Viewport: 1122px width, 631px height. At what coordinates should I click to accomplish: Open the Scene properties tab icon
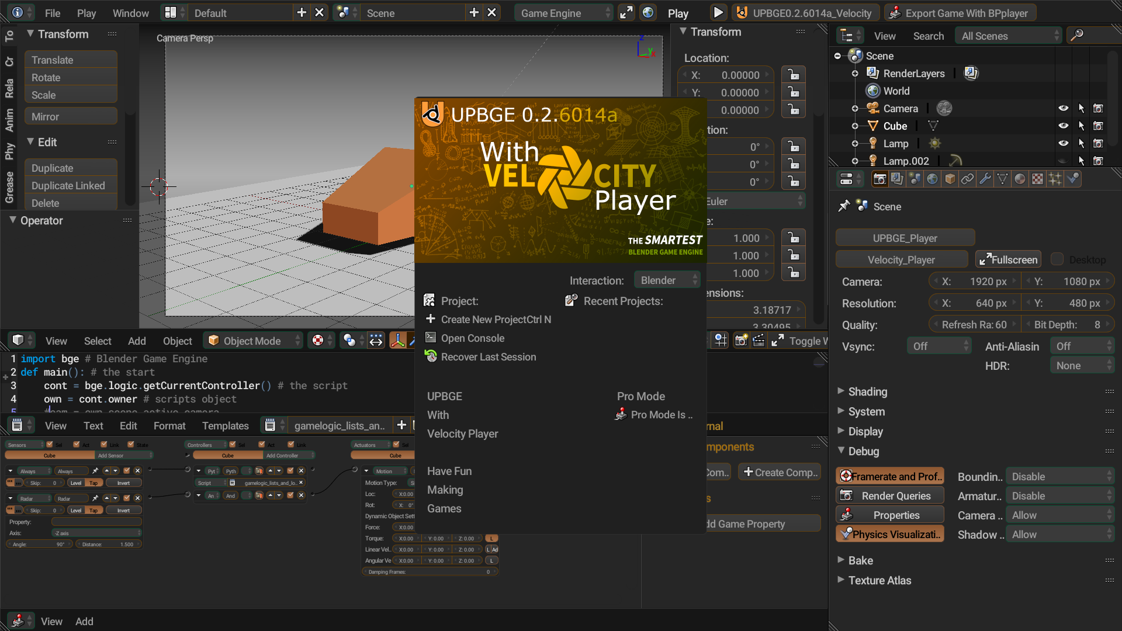pos(915,179)
